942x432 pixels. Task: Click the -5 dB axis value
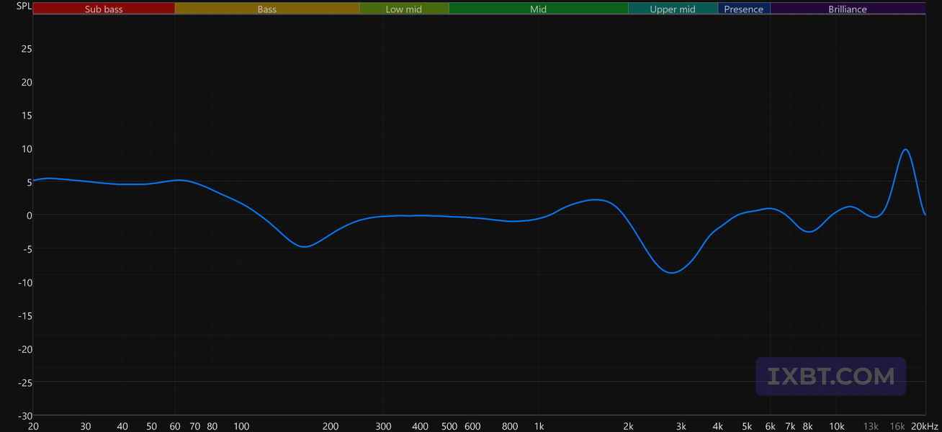click(x=27, y=249)
